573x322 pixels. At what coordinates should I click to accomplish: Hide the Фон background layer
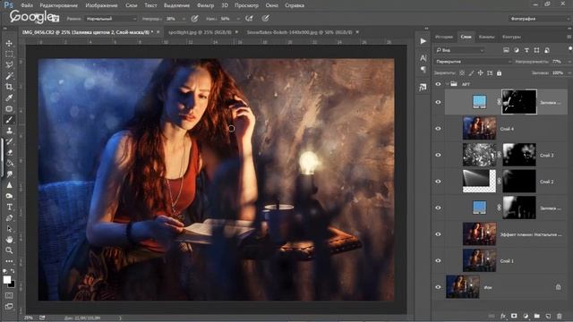(x=438, y=287)
